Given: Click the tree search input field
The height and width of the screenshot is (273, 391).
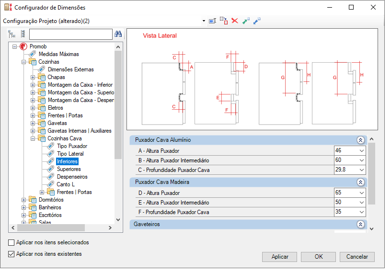Looking at the screenshot, I should 71,34.
